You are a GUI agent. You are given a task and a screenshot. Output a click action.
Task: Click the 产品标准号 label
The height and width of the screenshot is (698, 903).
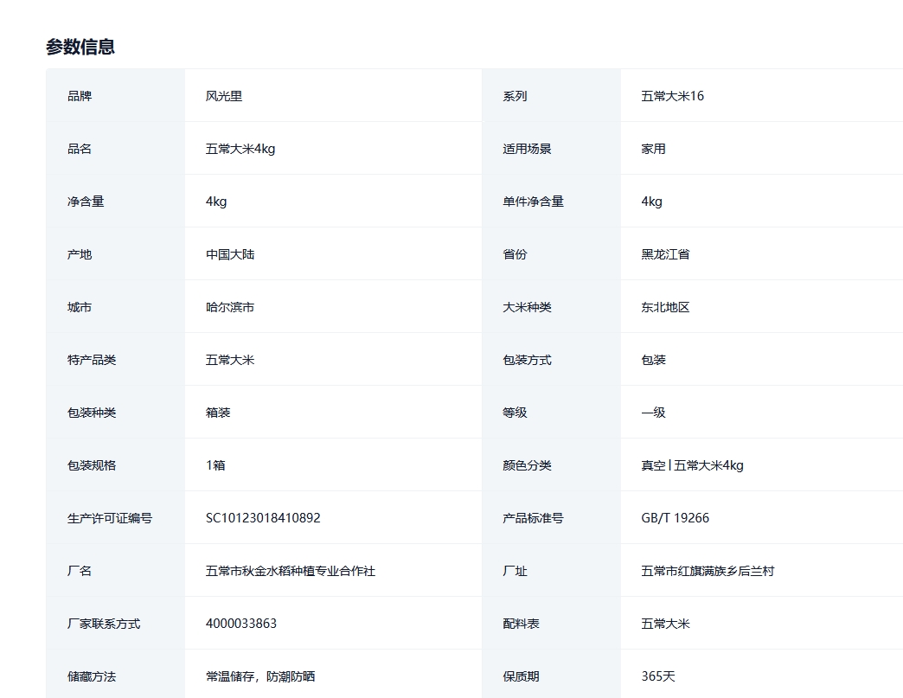534,518
